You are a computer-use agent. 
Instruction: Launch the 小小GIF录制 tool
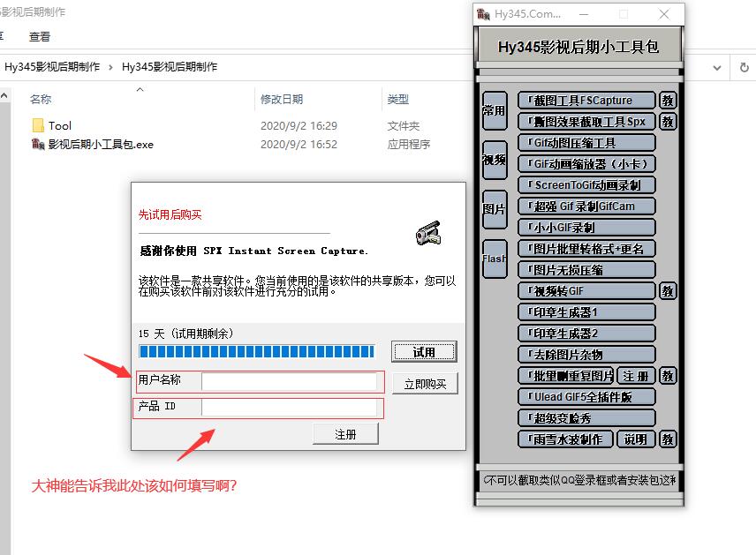tap(586, 228)
